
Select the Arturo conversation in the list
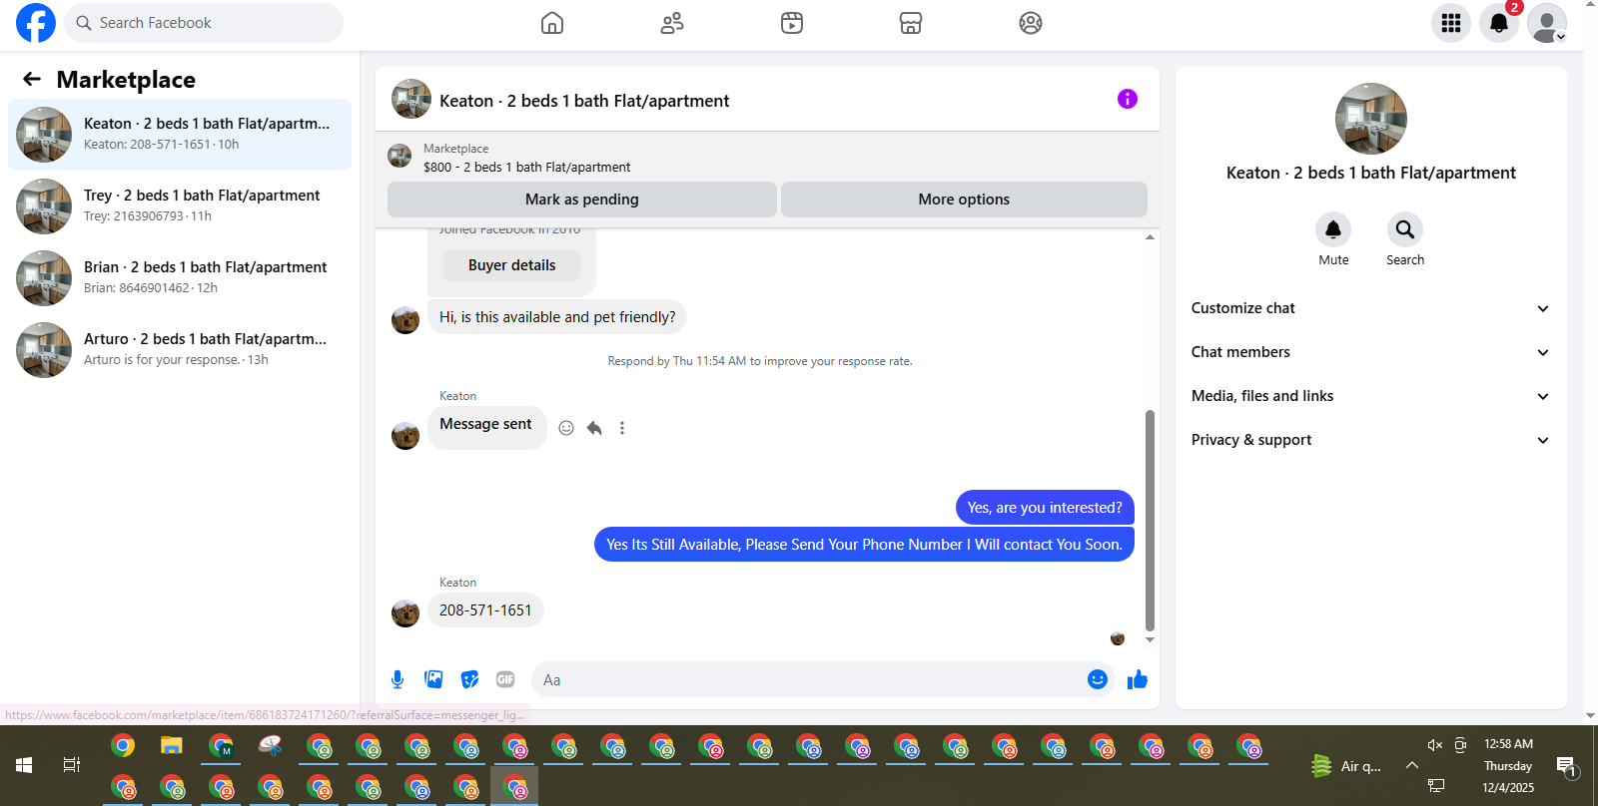(180, 350)
